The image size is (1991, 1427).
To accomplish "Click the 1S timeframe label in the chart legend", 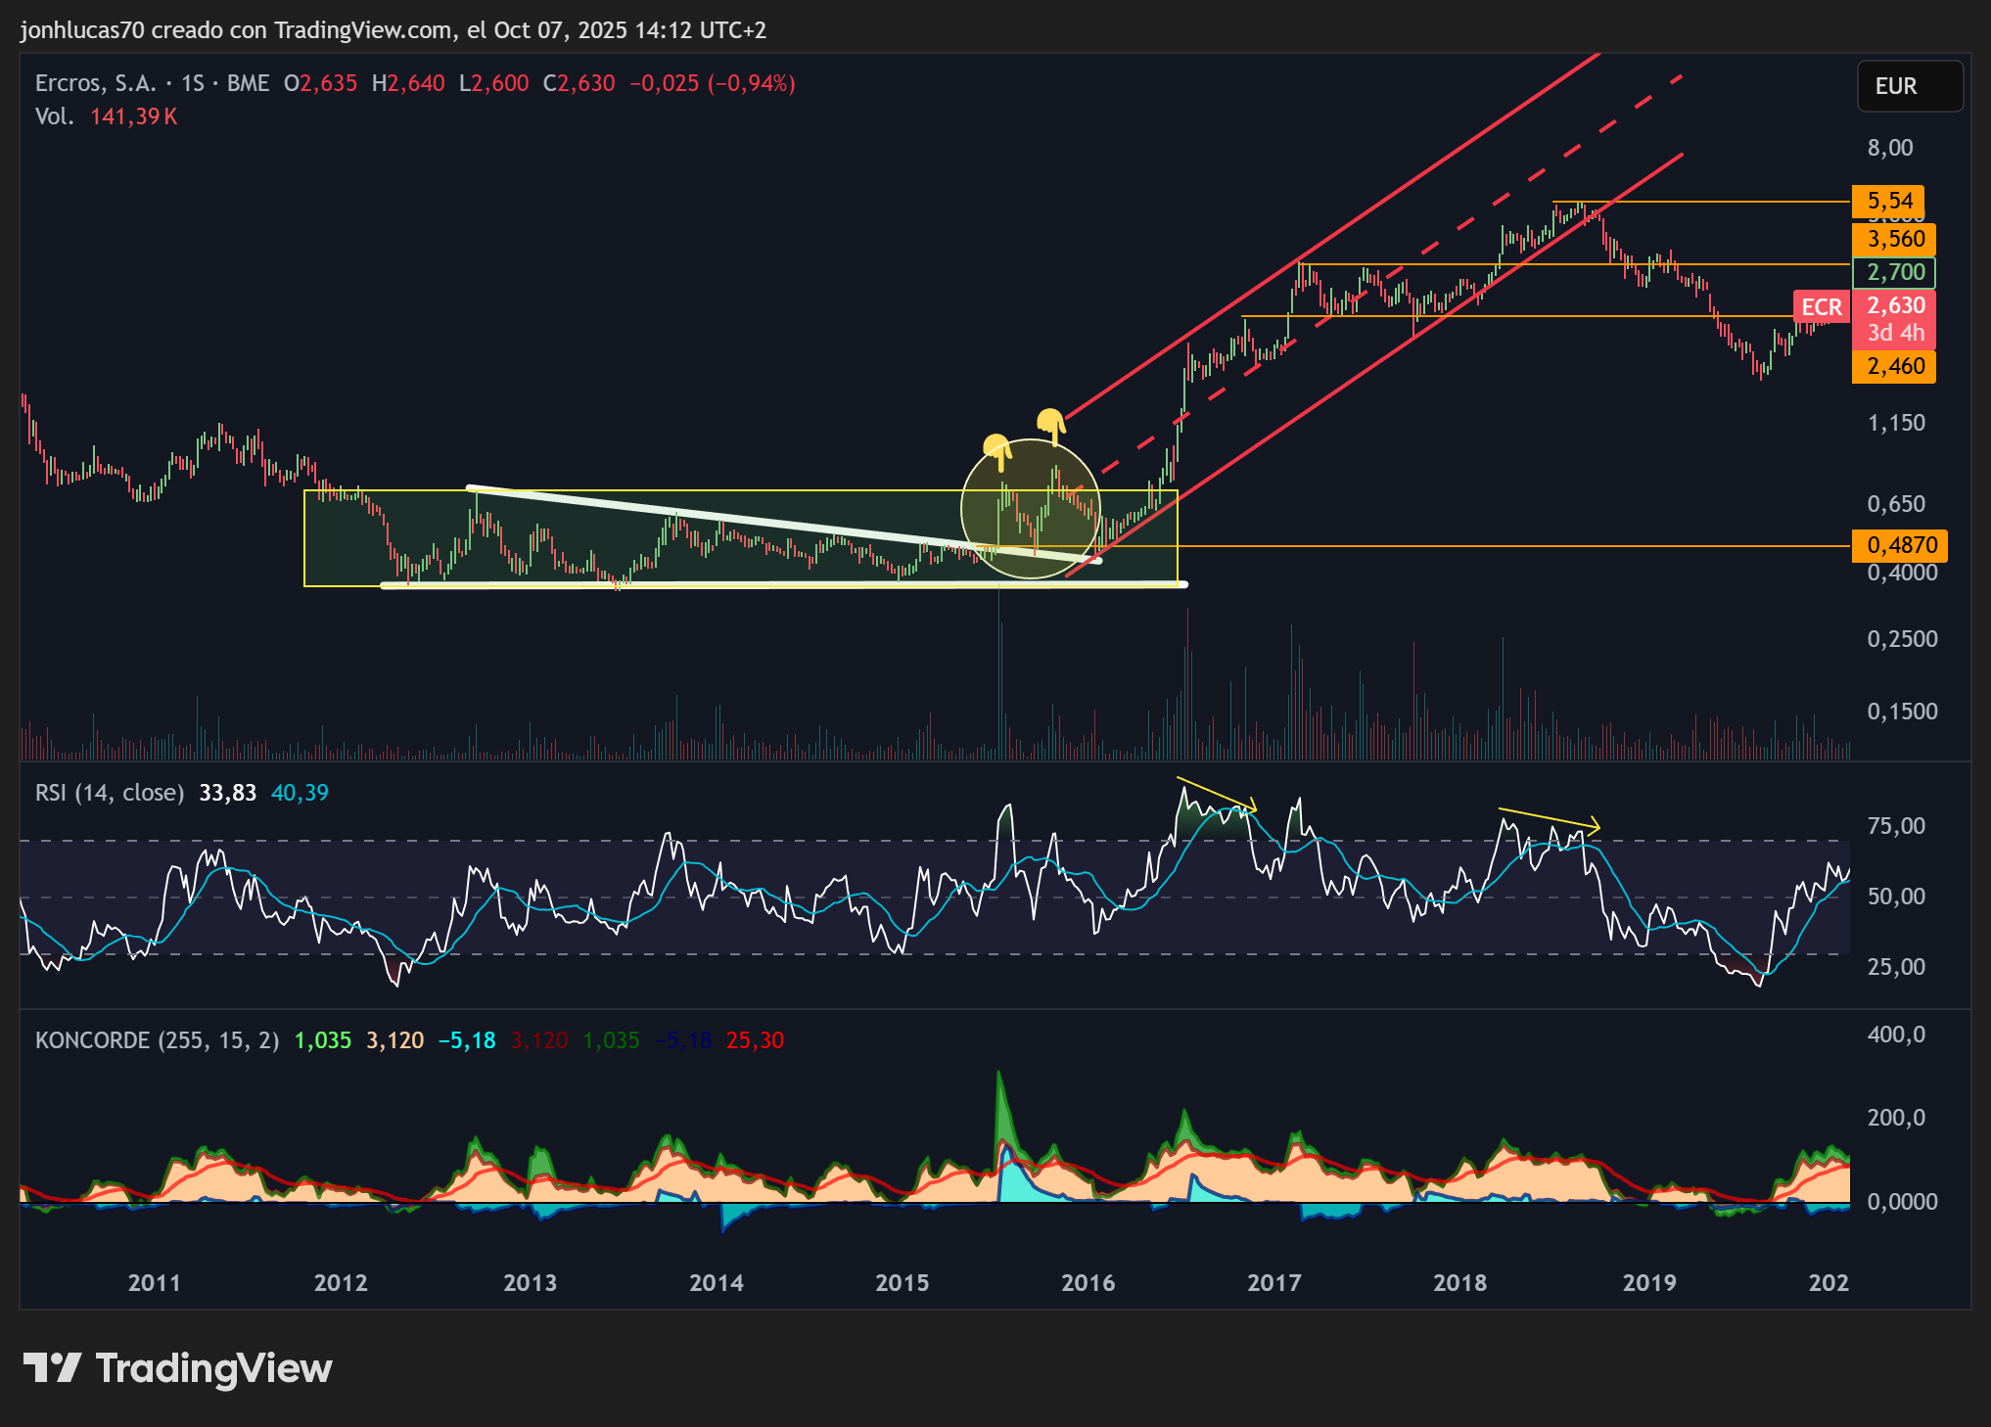I will pos(193,83).
